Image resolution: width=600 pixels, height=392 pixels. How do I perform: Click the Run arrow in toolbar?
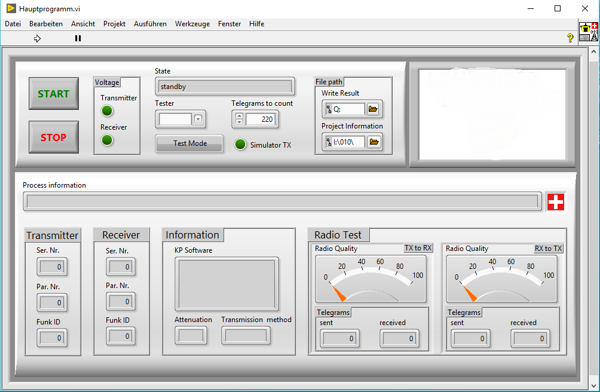pyautogui.click(x=37, y=38)
